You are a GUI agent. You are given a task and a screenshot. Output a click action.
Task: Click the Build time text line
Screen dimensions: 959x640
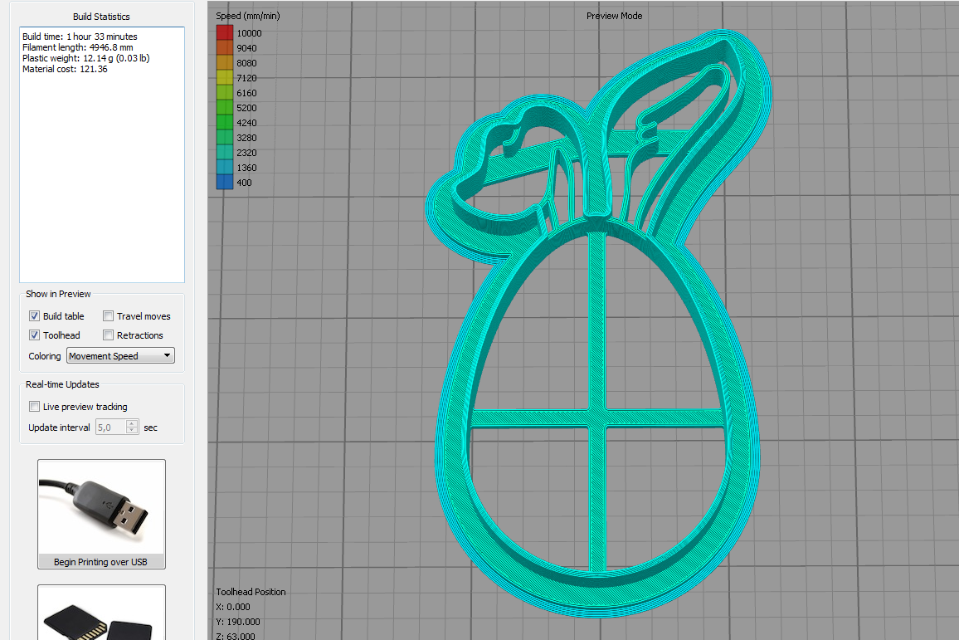tap(80, 36)
